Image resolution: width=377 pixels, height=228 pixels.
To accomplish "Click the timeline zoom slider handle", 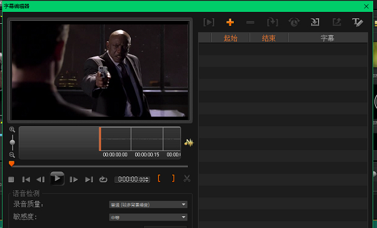I will (13, 143).
